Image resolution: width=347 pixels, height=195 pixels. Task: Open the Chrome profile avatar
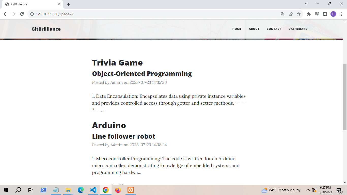[x=333, y=14]
